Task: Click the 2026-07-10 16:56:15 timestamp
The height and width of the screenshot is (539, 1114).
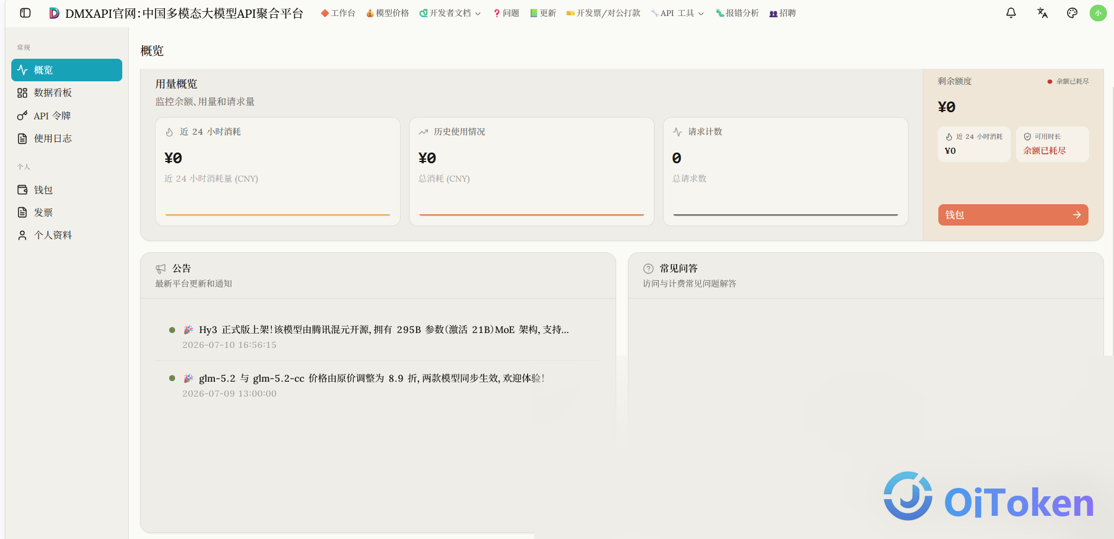Action: tap(229, 345)
